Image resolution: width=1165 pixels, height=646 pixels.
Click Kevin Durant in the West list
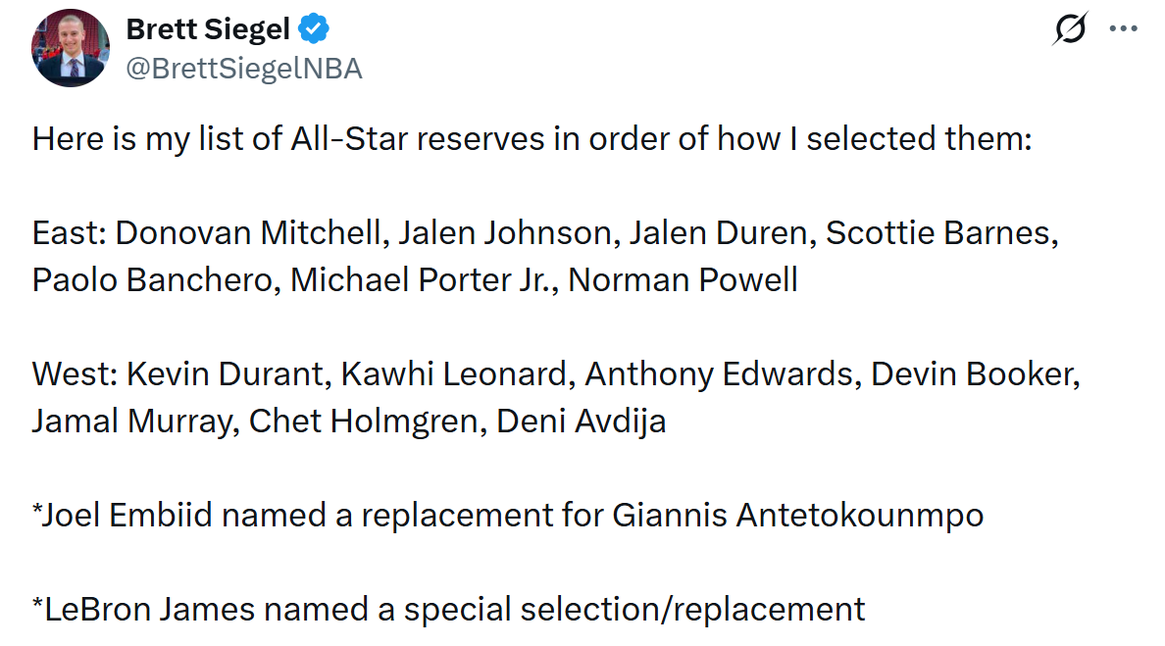click(224, 374)
